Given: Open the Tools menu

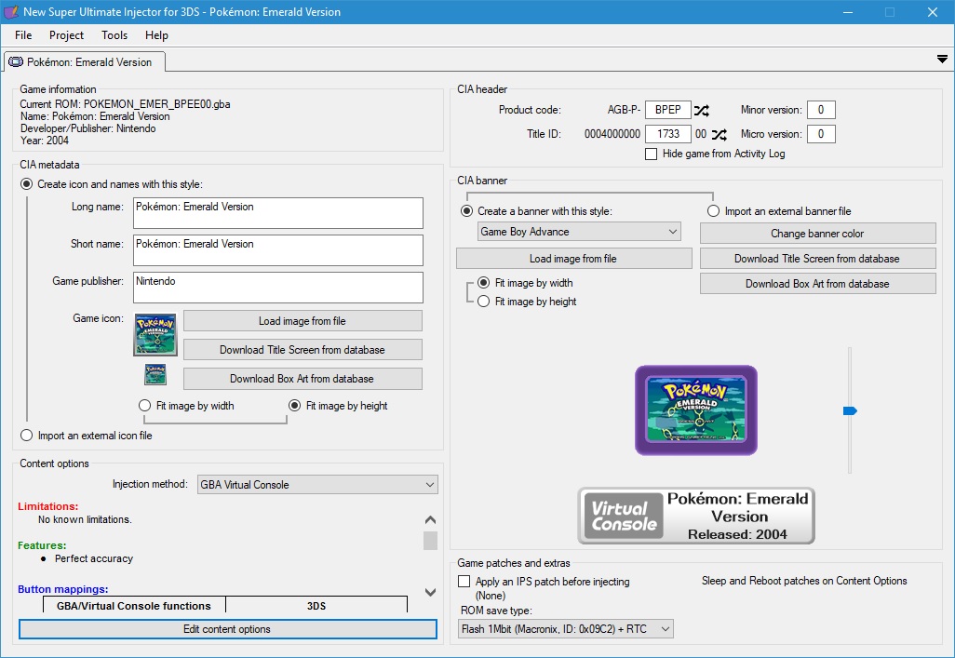Looking at the screenshot, I should [x=114, y=35].
